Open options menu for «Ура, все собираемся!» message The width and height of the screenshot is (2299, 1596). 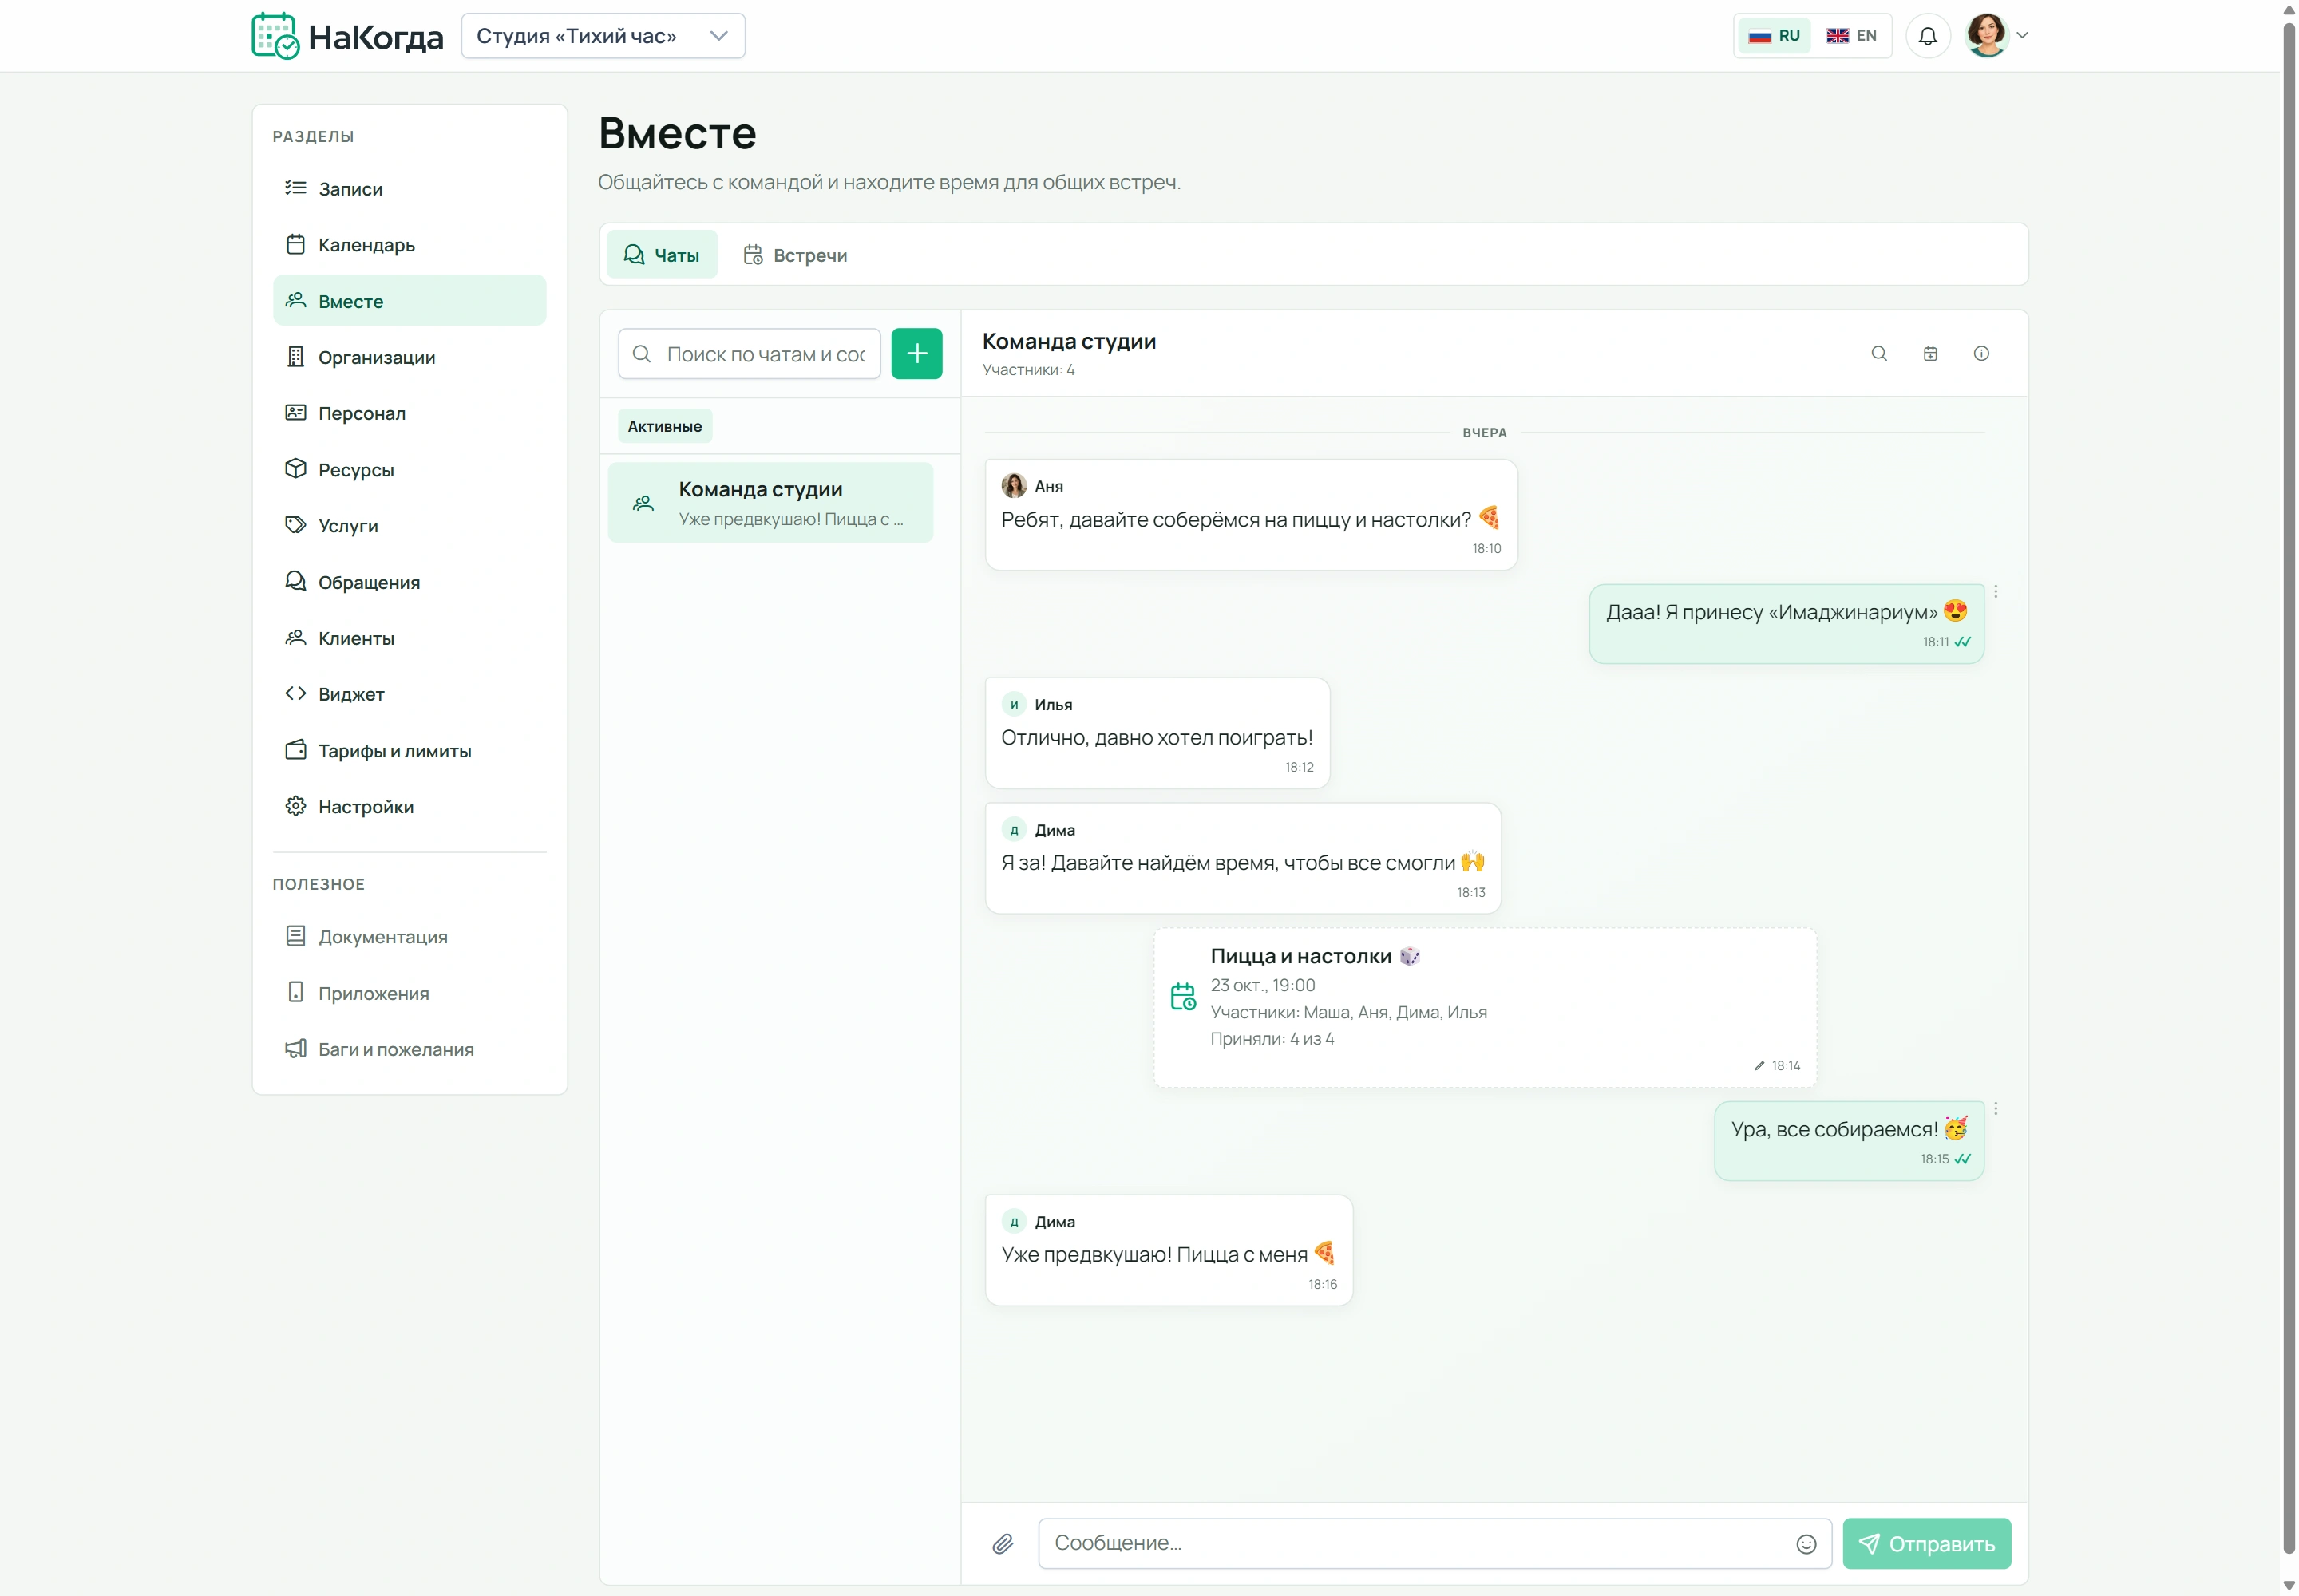(1995, 1108)
